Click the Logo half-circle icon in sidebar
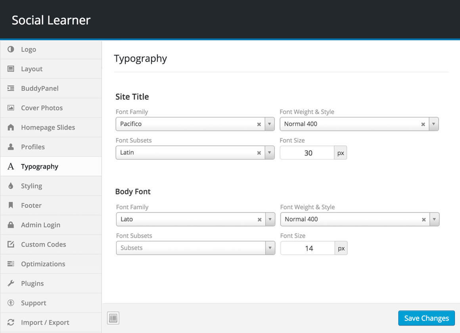This screenshot has height=333, width=460. pyautogui.click(x=11, y=49)
